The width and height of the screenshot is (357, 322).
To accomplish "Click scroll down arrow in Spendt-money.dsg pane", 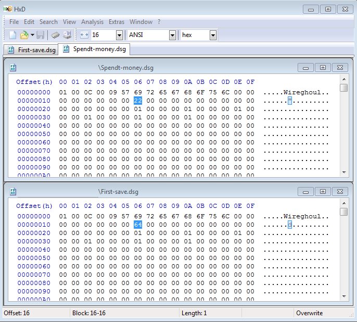I will [x=344, y=172].
